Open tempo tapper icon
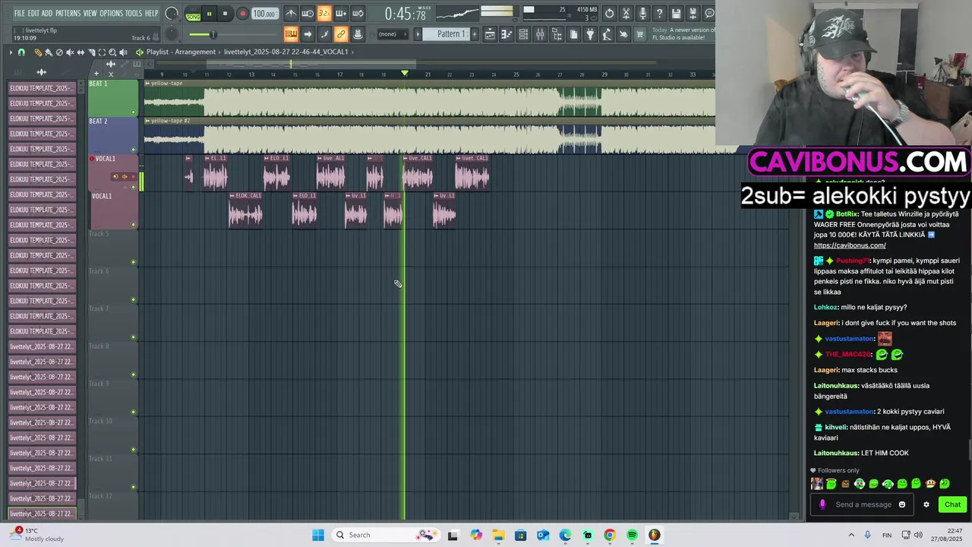This screenshot has height=547, width=972. tap(607, 34)
